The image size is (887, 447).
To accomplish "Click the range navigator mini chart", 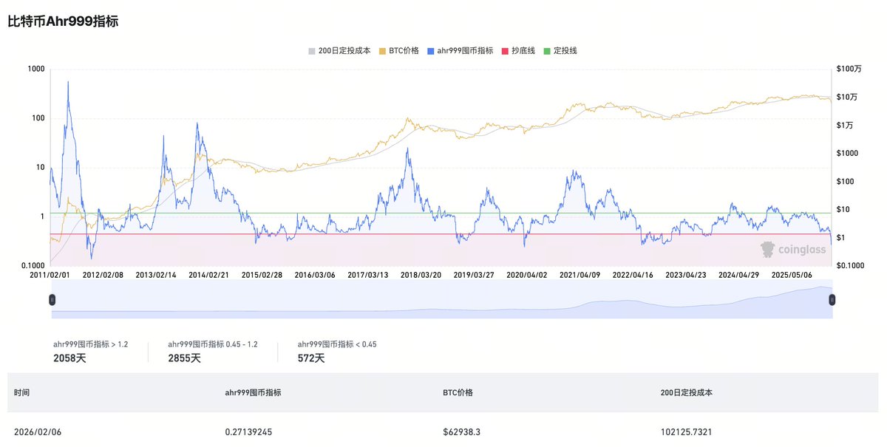I will [442, 300].
